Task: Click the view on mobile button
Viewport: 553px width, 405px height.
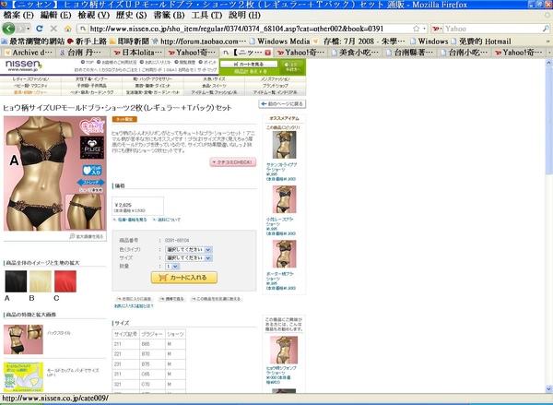Action: click(x=172, y=299)
